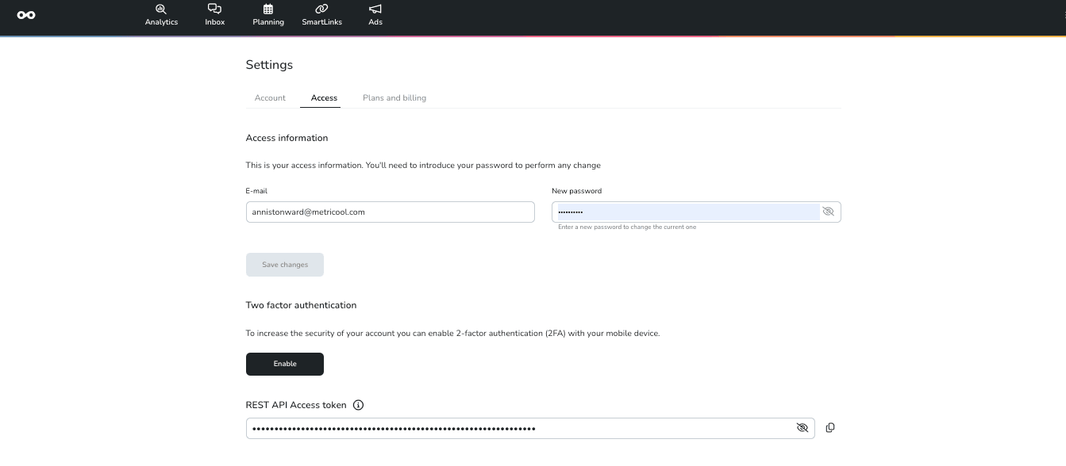Copy the REST API access token
This screenshot has width=1066, height=466.
click(830, 427)
